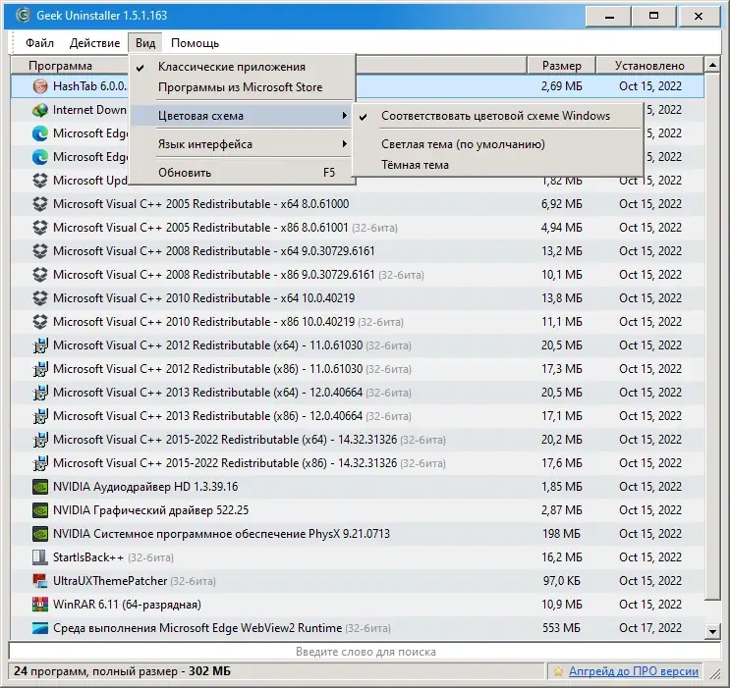Click the Visual C++ 2015-2022 (x86) icon
Viewport: 730px width, 688px height.
tap(40, 463)
